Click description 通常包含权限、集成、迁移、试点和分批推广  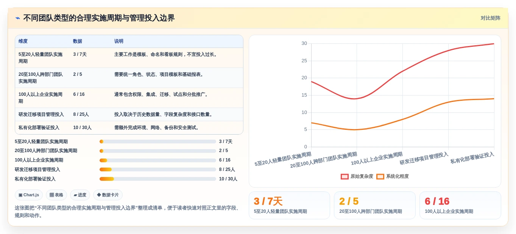(162, 94)
